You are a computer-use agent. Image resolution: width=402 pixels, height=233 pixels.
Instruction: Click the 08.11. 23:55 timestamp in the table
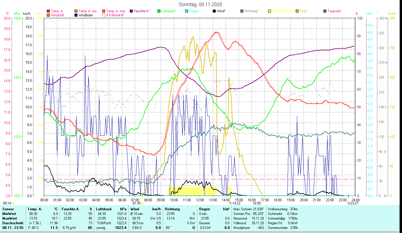tap(13, 228)
